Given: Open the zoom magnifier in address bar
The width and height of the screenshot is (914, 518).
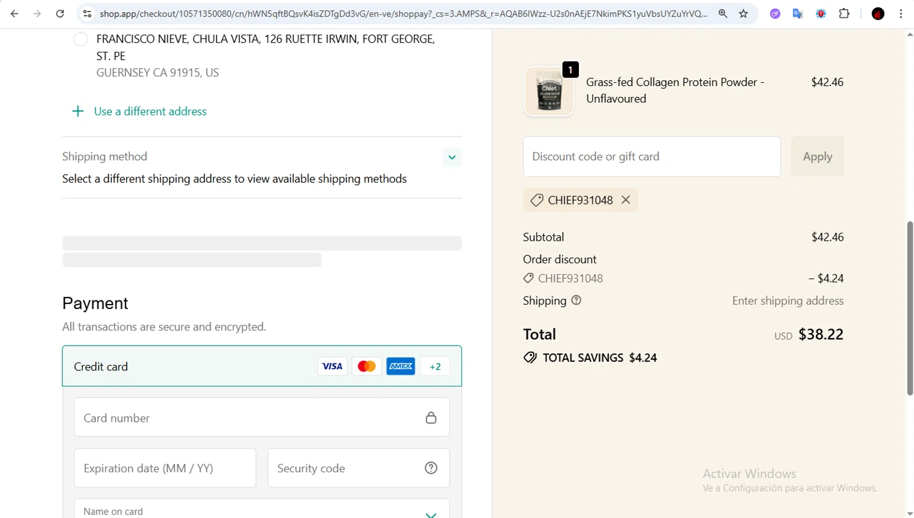Looking at the screenshot, I should tap(723, 13).
